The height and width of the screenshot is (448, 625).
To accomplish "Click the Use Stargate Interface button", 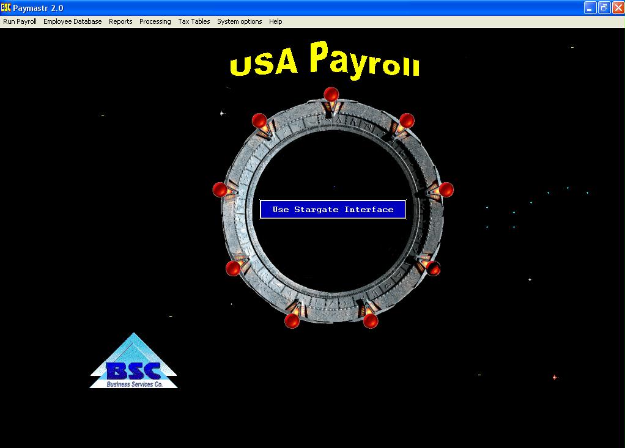I will pyautogui.click(x=333, y=210).
